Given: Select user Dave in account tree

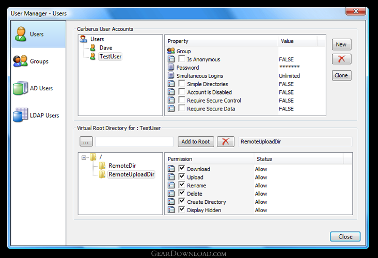Looking at the screenshot, I should (x=106, y=47).
